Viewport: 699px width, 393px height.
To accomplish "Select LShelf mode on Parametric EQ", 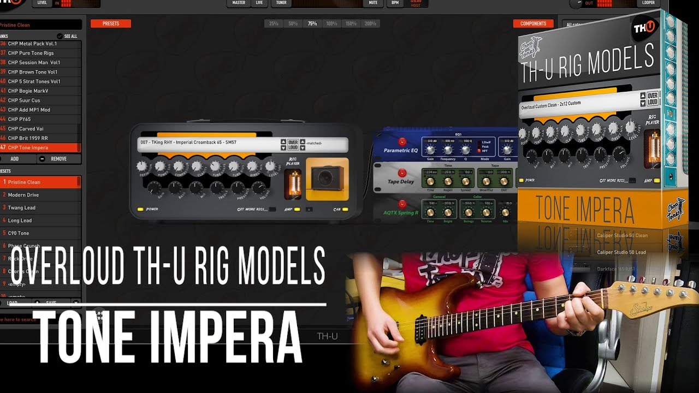I will [485, 141].
